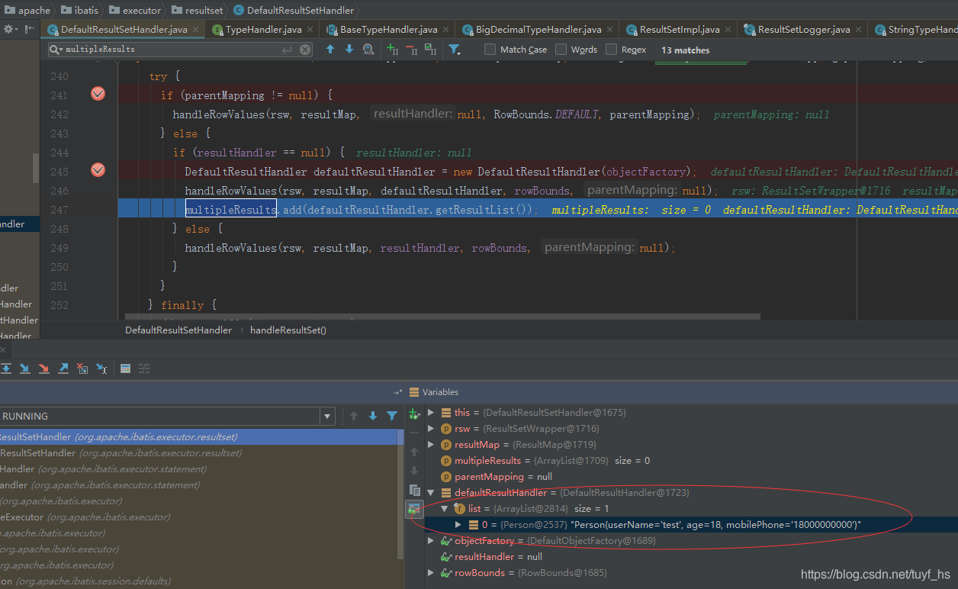Image resolution: width=958 pixels, height=589 pixels.
Task: Click Trace Current Stream Chain icon
Action: 144,369
